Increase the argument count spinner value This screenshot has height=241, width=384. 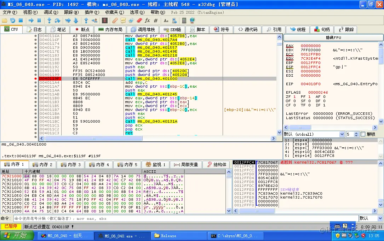tap(356, 133)
